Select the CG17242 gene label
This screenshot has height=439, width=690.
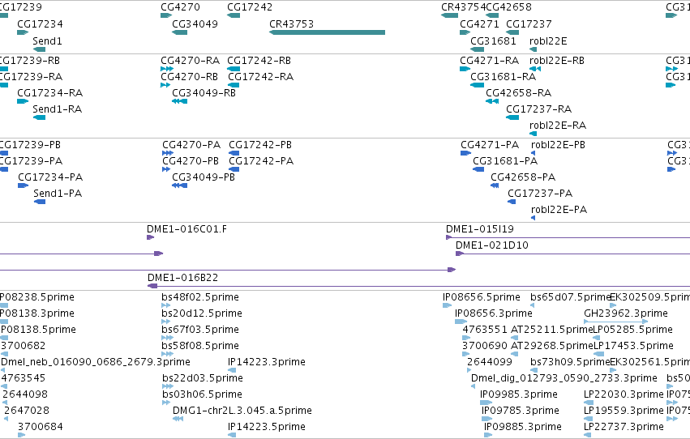click(250, 7)
